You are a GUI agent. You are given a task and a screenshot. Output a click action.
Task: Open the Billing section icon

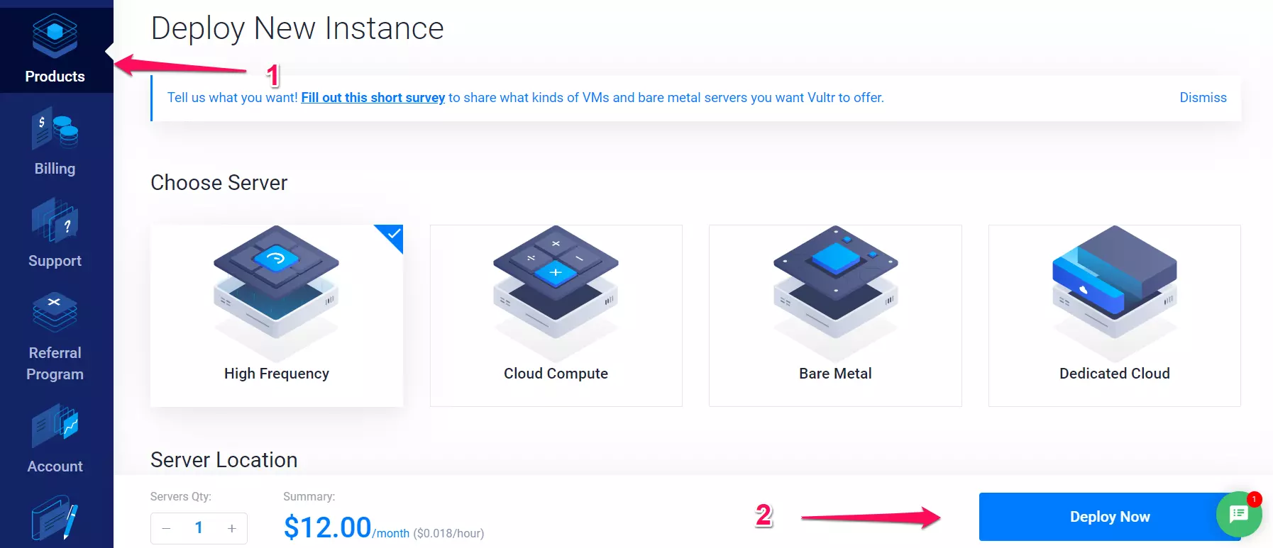click(x=55, y=130)
